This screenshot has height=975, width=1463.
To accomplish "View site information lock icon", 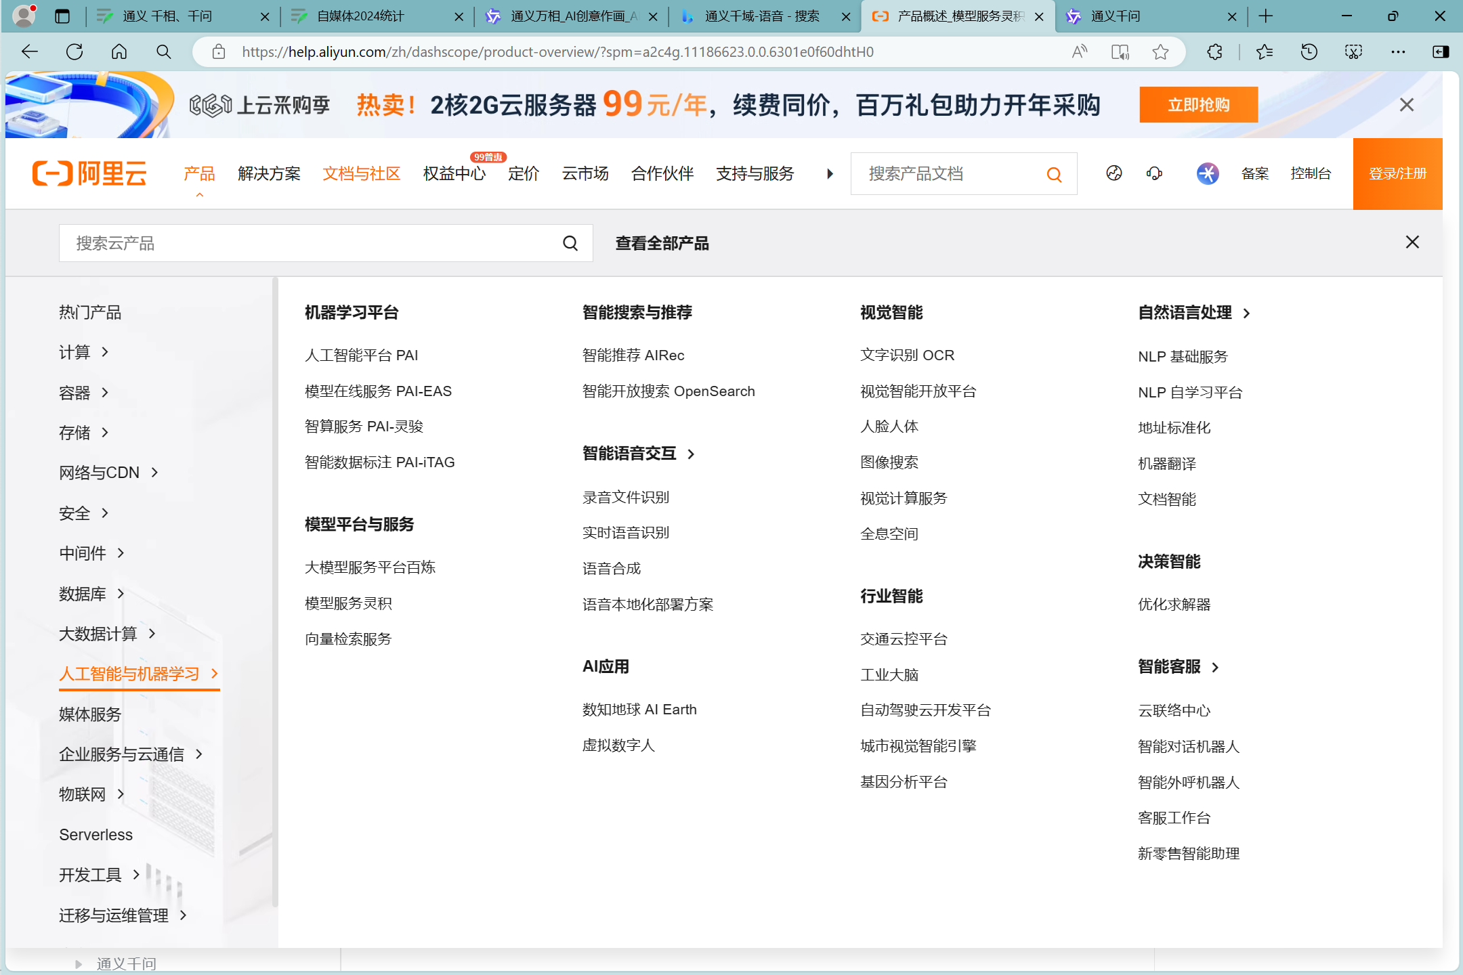I will coord(218,51).
